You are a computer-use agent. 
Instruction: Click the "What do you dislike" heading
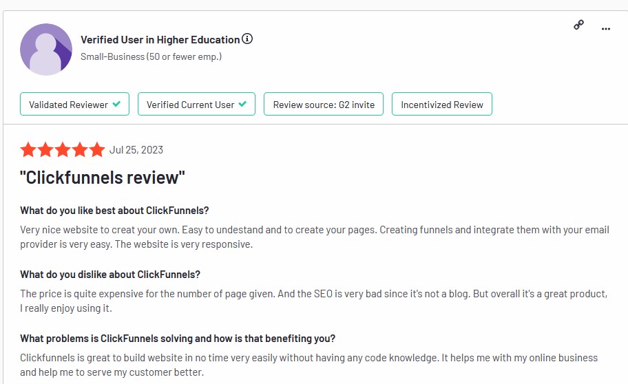pos(110,275)
